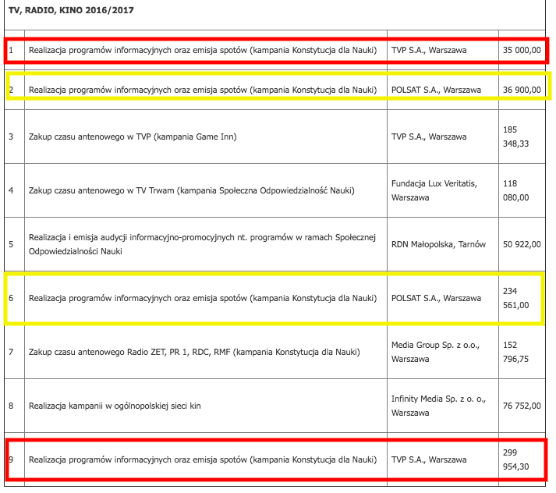556x493 pixels.
Task: Click Fundacja Lux Veritatis, Warszawa
Action: (434, 190)
